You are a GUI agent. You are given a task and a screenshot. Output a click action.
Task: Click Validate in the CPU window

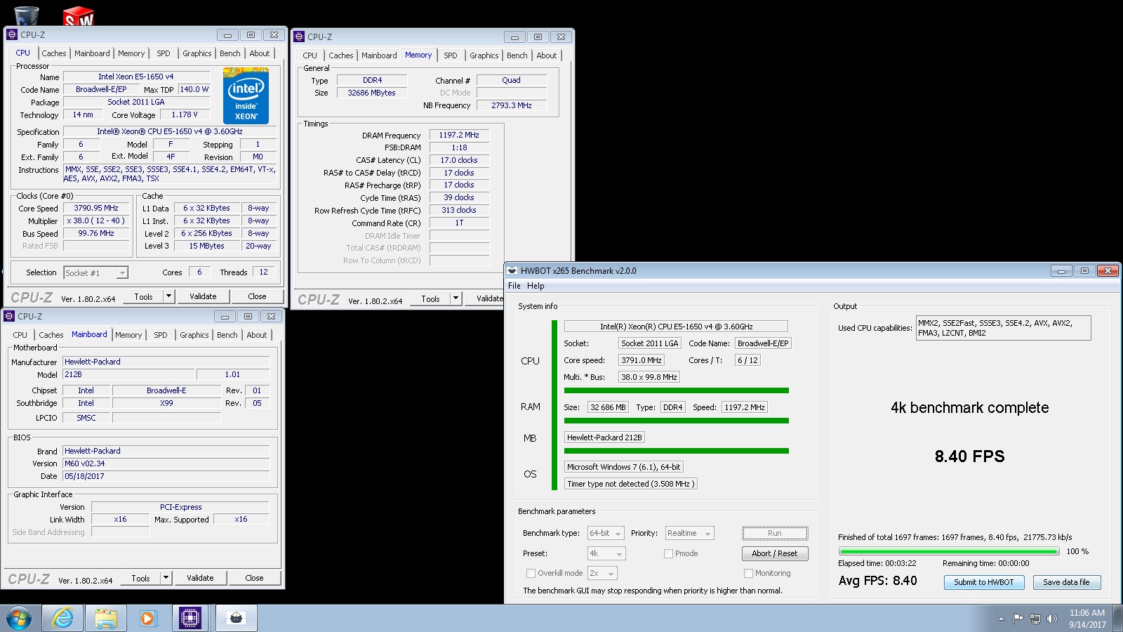pyautogui.click(x=203, y=296)
